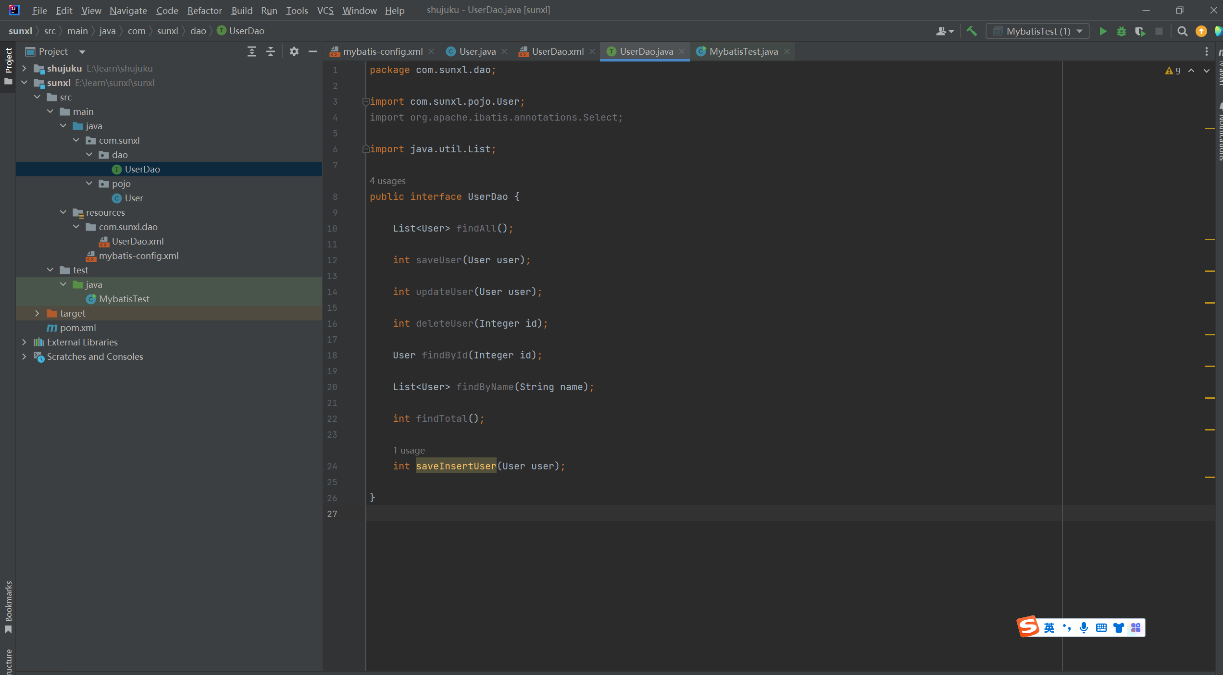This screenshot has width=1223, height=675.
Task: Toggle Sogou voice input microphone
Action: tap(1084, 627)
